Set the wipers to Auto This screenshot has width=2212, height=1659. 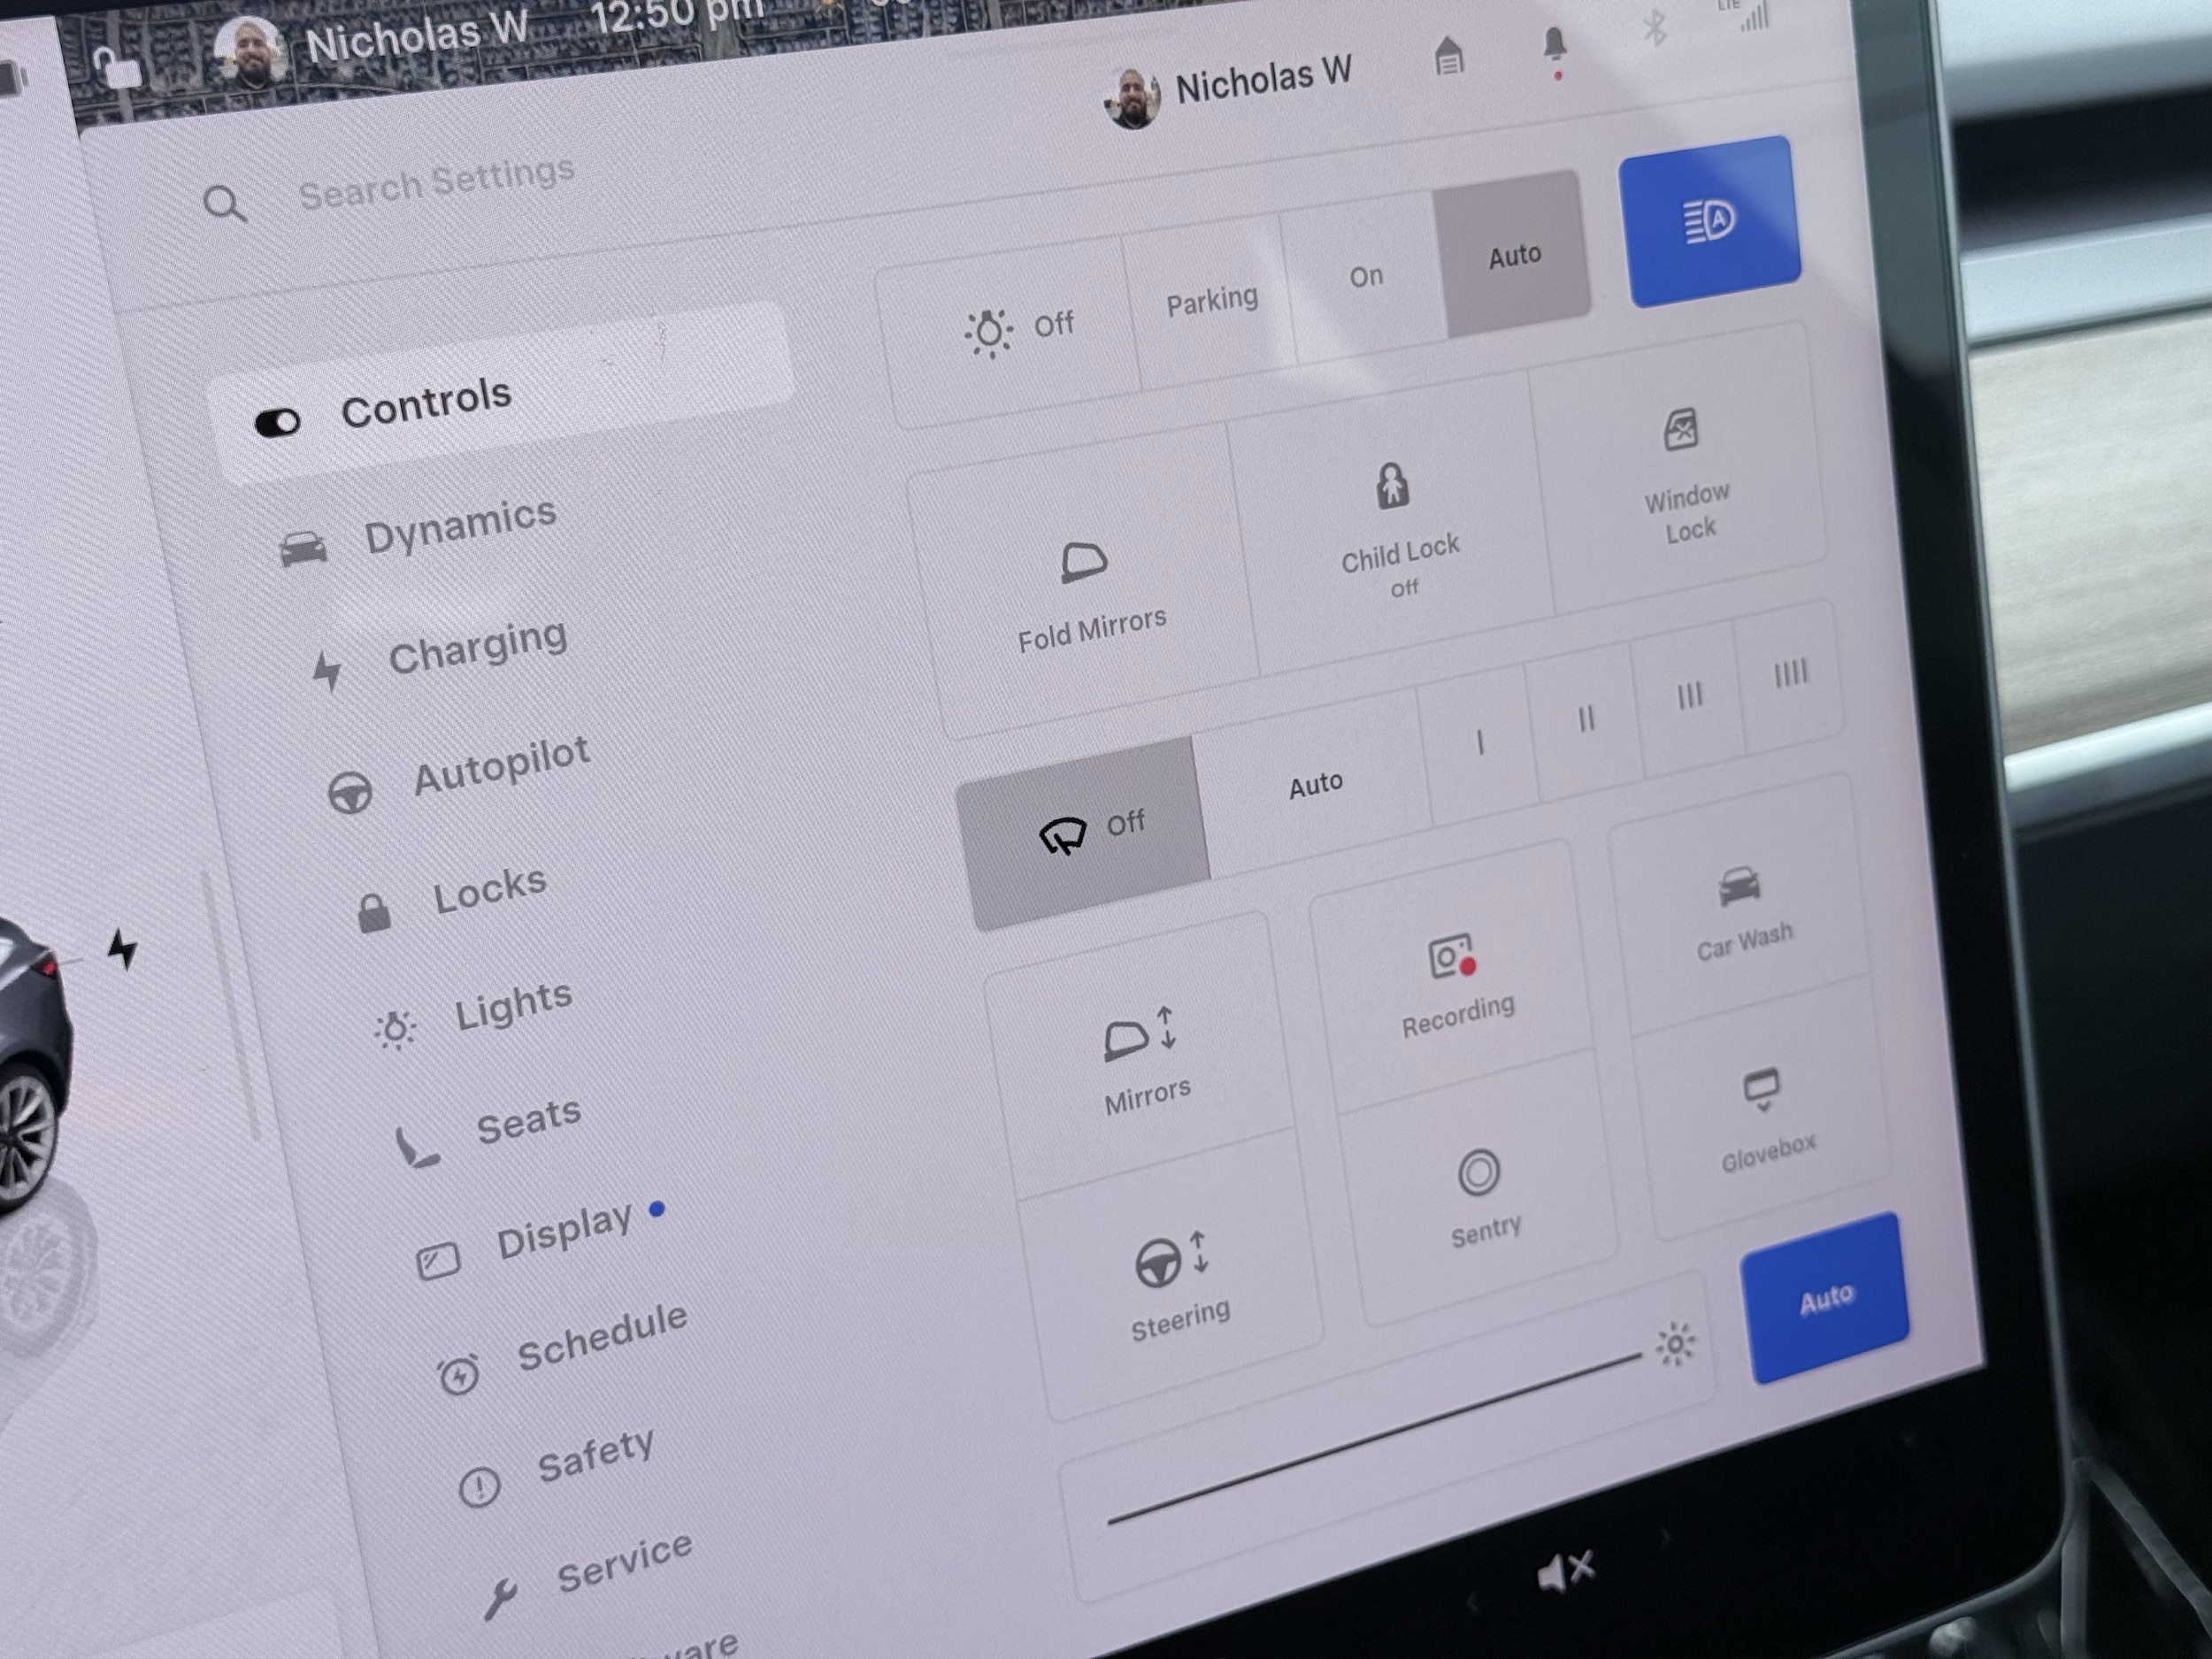coord(1314,785)
